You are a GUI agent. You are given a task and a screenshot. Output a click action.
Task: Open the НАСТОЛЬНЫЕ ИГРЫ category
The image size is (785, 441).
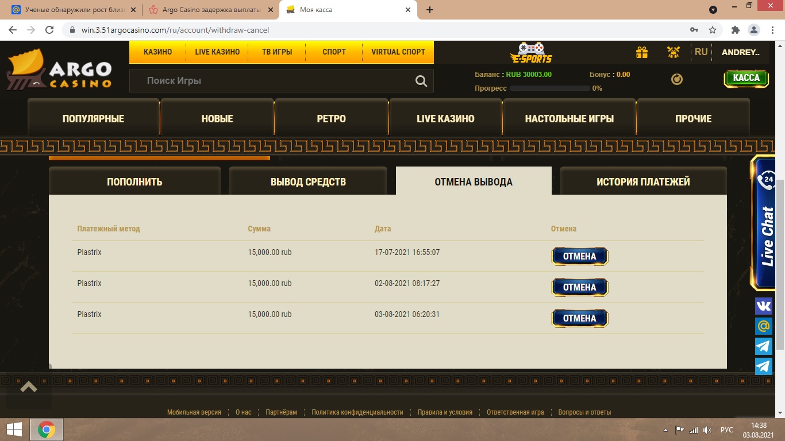click(569, 119)
